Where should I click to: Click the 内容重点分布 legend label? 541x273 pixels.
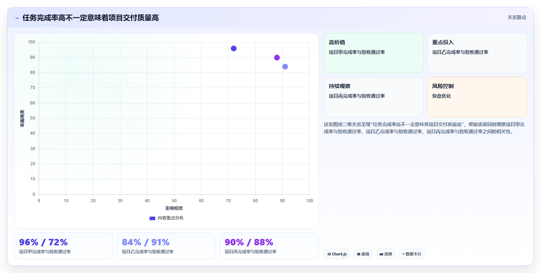coord(171,218)
